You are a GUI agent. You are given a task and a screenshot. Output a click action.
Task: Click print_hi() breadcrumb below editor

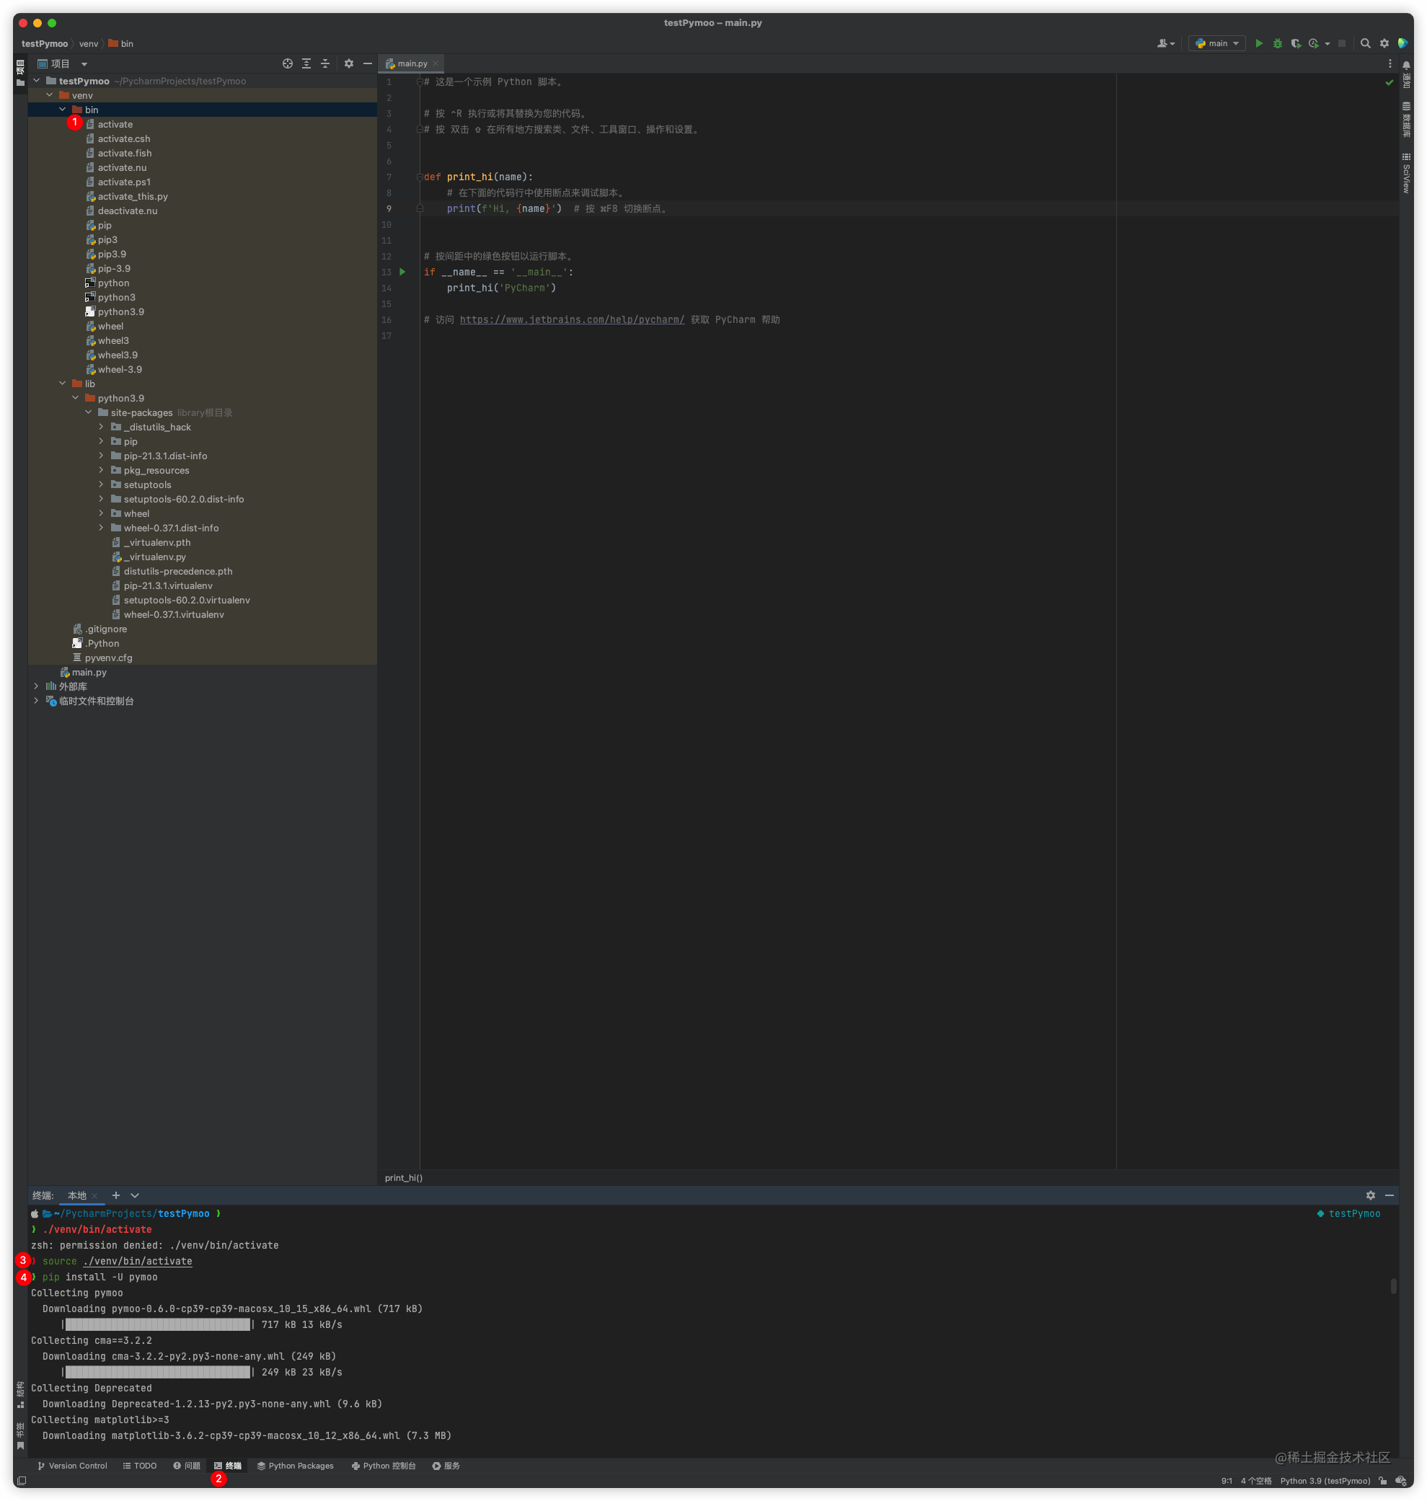[403, 1178]
